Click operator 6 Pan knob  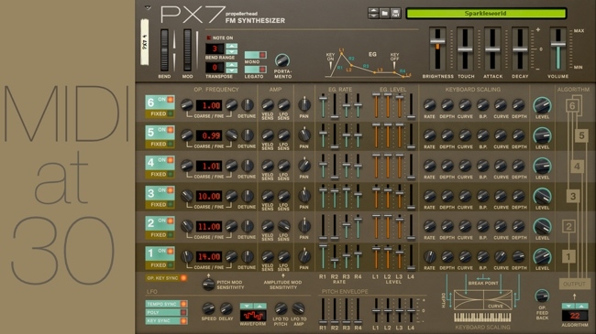(x=304, y=104)
